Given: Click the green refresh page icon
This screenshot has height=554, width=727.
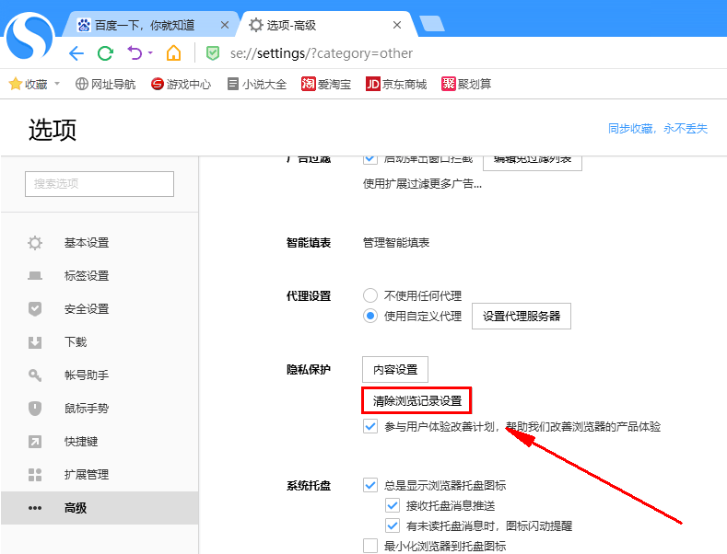Looking at the screenshot, I should click(105, 53).
